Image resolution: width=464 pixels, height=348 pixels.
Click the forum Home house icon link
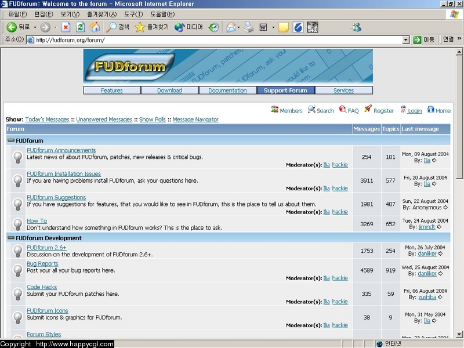[x=439, y=110]
